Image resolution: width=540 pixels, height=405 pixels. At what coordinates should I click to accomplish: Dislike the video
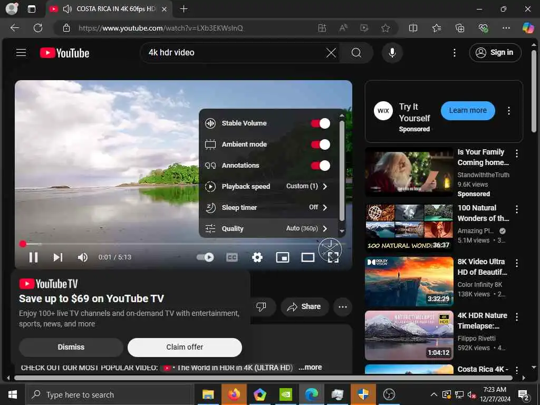pos(261,306)
